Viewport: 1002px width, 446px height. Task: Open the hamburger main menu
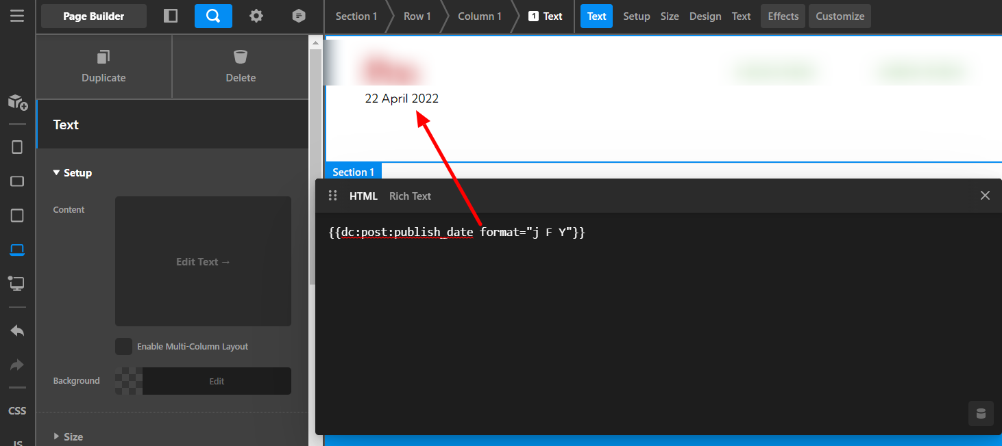point(17,16)
